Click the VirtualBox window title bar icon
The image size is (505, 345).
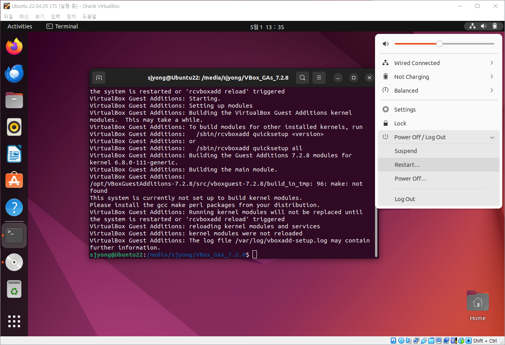6,6
